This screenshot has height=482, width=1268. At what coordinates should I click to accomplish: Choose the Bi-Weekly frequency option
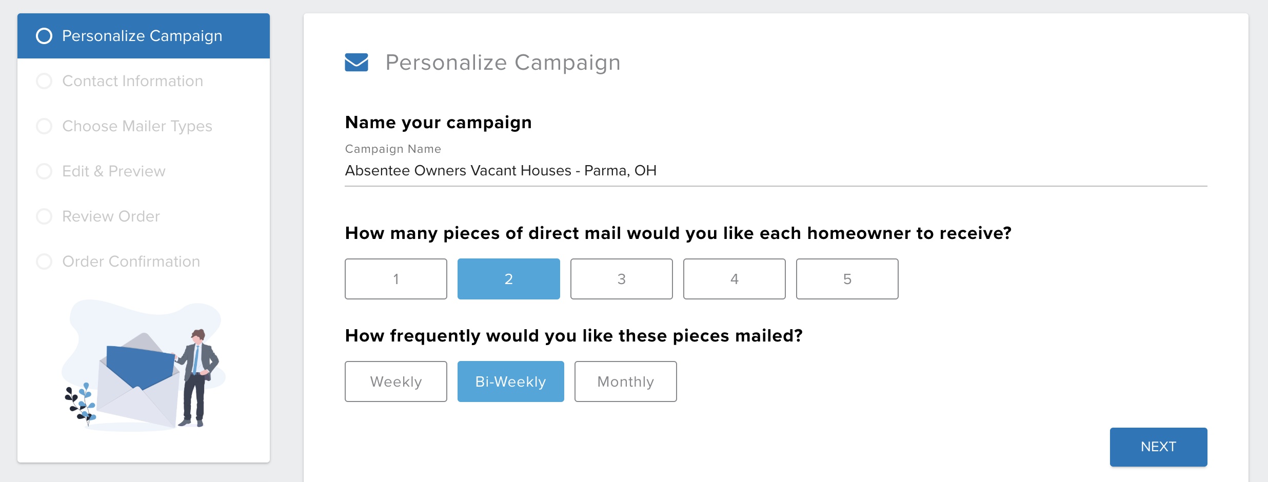(511, 381)
